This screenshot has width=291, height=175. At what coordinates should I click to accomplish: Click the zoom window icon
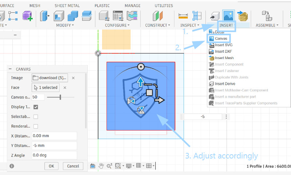point(118,166)
